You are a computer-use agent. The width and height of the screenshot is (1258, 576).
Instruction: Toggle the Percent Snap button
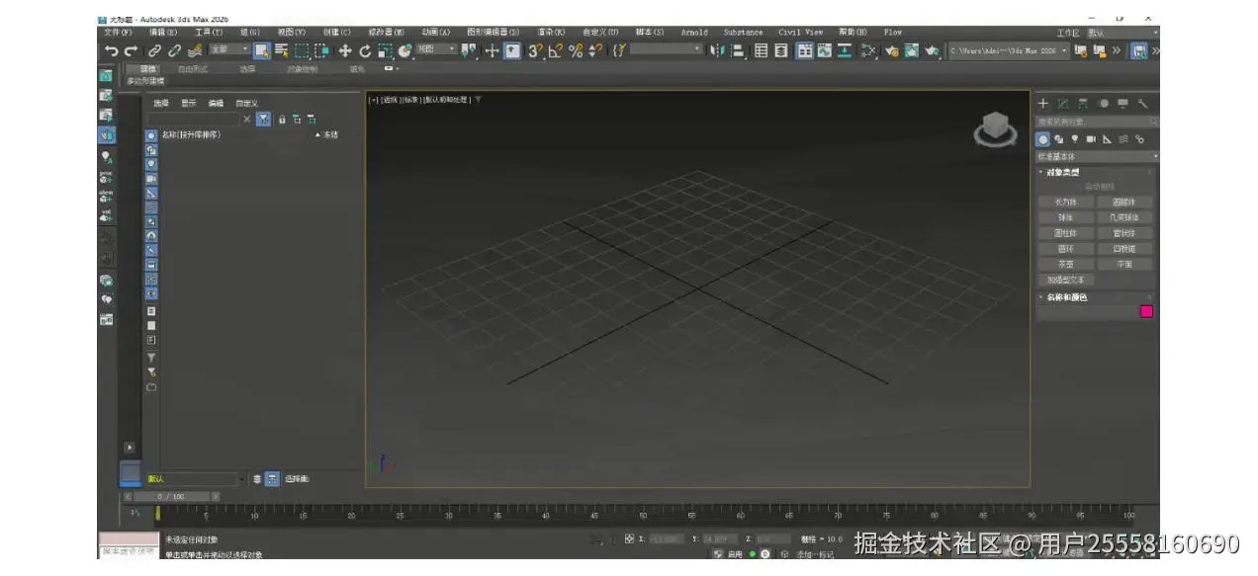click(x=576, y=50)
